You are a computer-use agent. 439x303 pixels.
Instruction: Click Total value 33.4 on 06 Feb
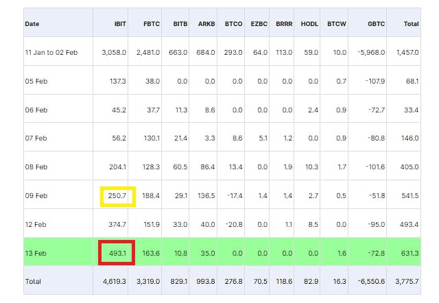click(412, 110)
